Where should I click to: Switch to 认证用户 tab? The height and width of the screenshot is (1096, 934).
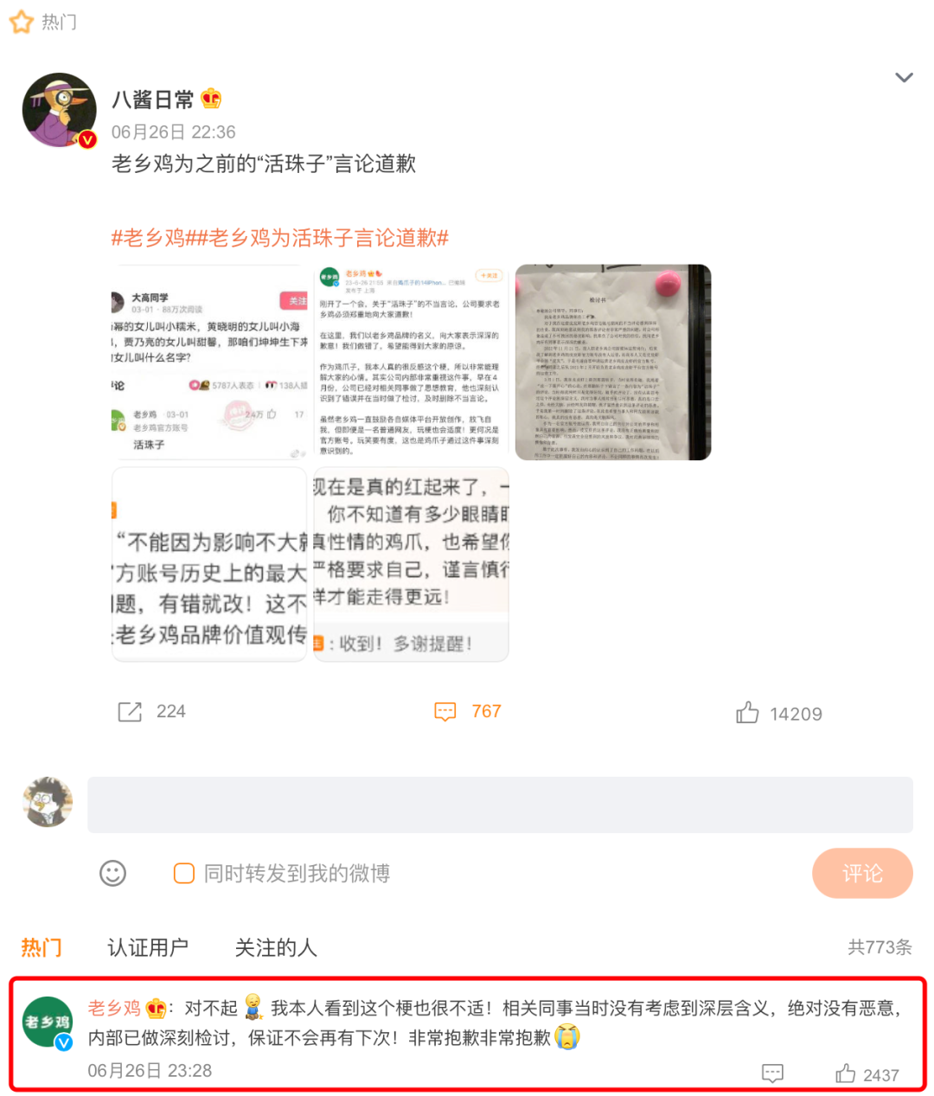click(x=148, y=948)
